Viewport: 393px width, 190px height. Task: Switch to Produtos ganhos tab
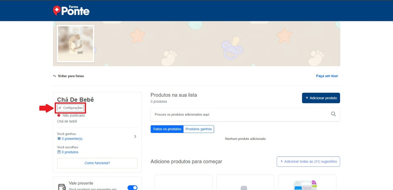click(x=199, y=129)
